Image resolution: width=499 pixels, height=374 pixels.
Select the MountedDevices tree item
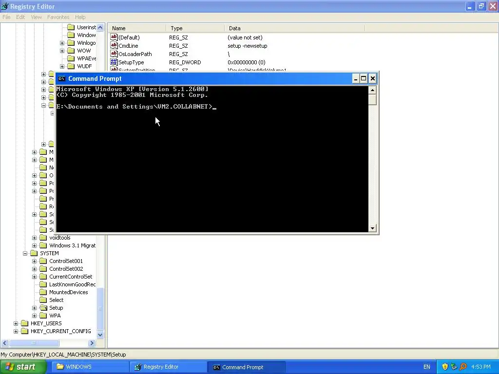point(68,292)
